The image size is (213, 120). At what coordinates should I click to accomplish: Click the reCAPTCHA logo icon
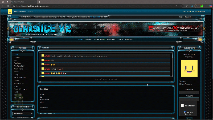tap(185, 112)
